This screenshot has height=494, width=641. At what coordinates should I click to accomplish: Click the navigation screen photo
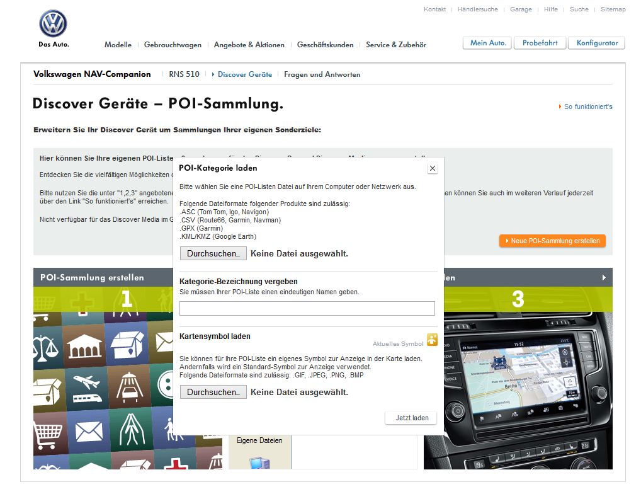pos(518,391)
